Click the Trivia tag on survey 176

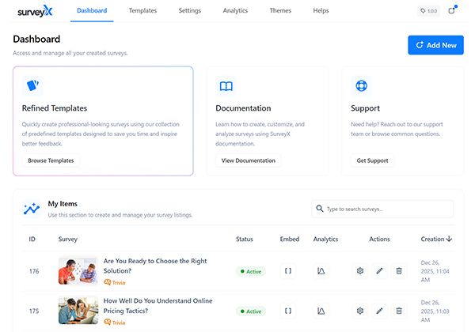pos(115,282)
